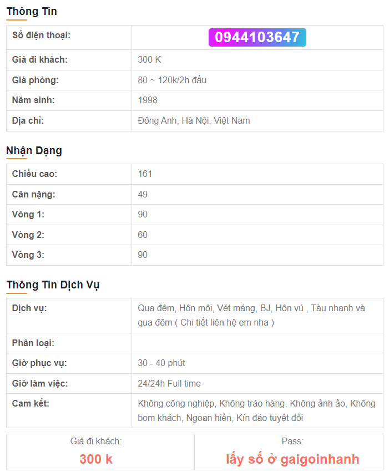389x472 pixels.
Task: Click the 'Nhận Dạng' section heading
Action: coord(34,150)
